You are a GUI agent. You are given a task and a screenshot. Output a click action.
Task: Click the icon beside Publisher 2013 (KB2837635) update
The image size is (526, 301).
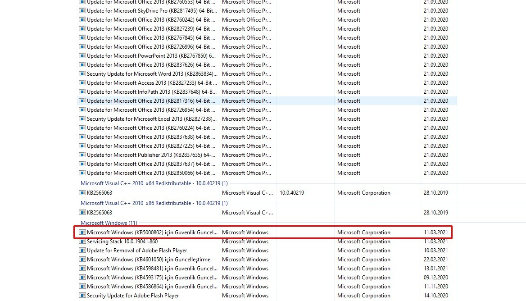(82, 155)
